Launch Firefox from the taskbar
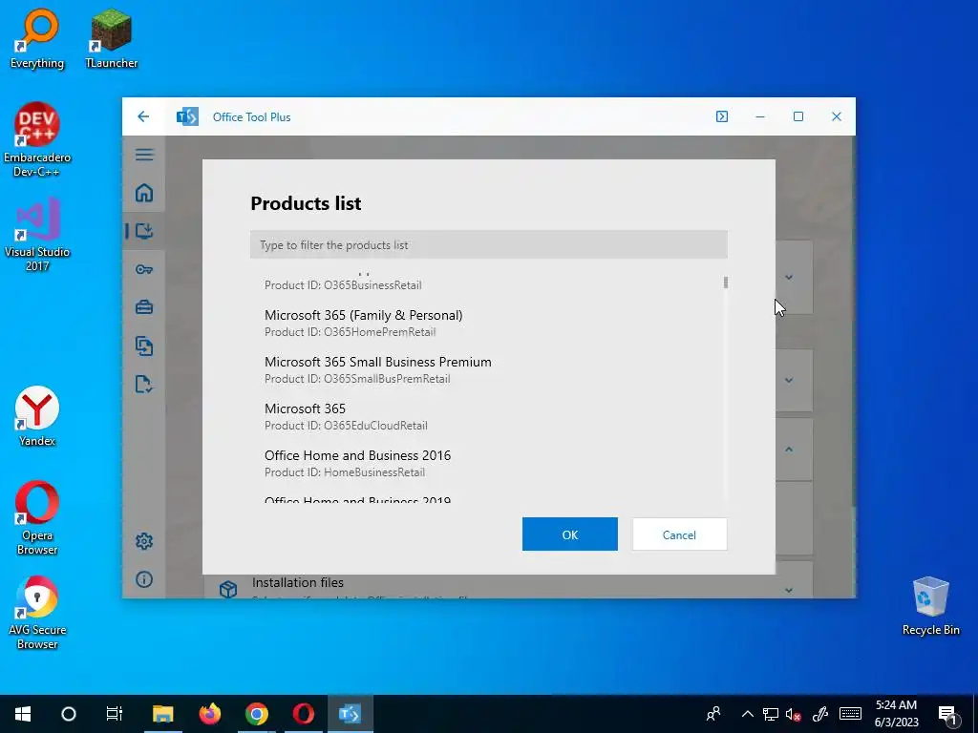978x733 pixels. (x=209, y=714)
